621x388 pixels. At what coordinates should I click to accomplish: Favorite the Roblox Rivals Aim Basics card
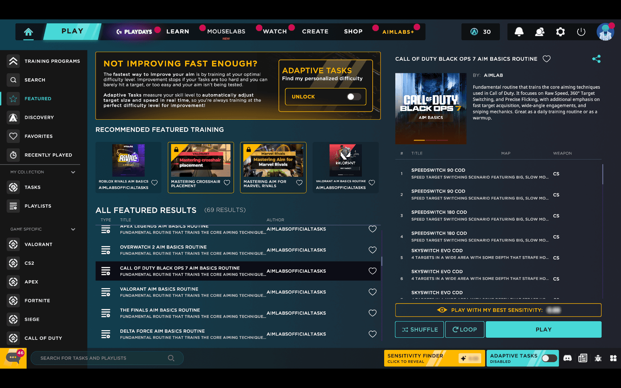click(155, 183)
